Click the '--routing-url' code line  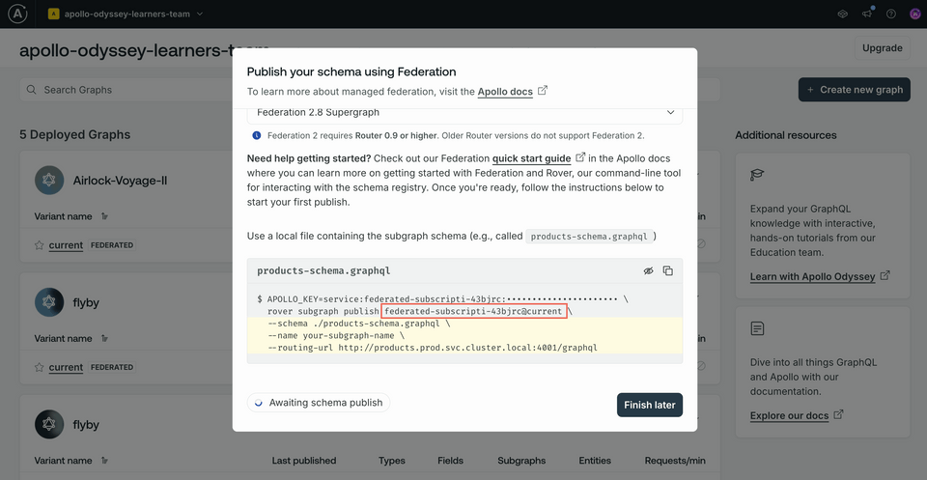tap(433, 348)
